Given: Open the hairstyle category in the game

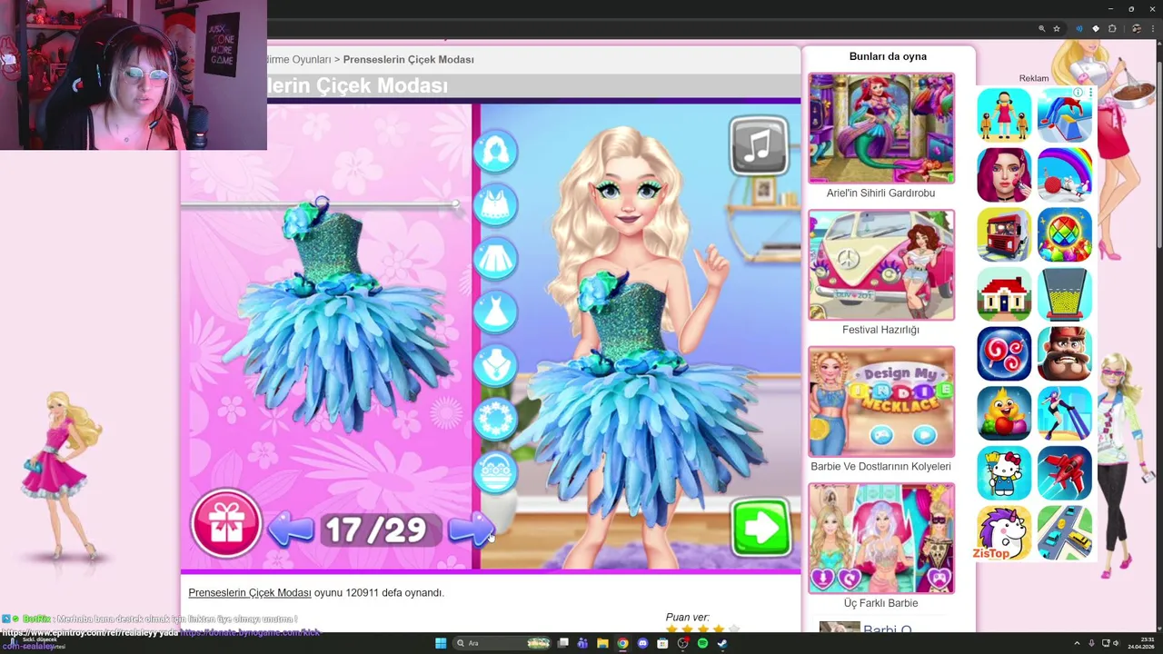Looking at the screenshot, I should (495, 151).
